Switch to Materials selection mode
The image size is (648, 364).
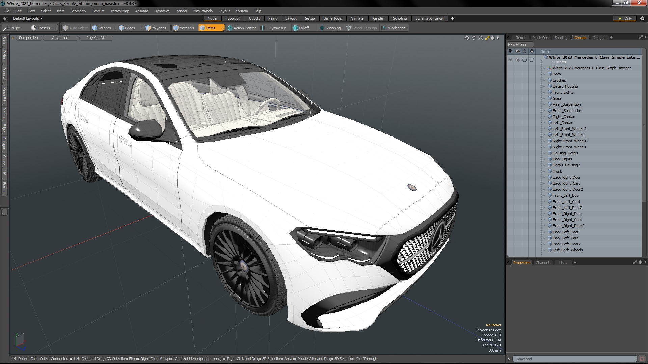[x=184, y=28]
